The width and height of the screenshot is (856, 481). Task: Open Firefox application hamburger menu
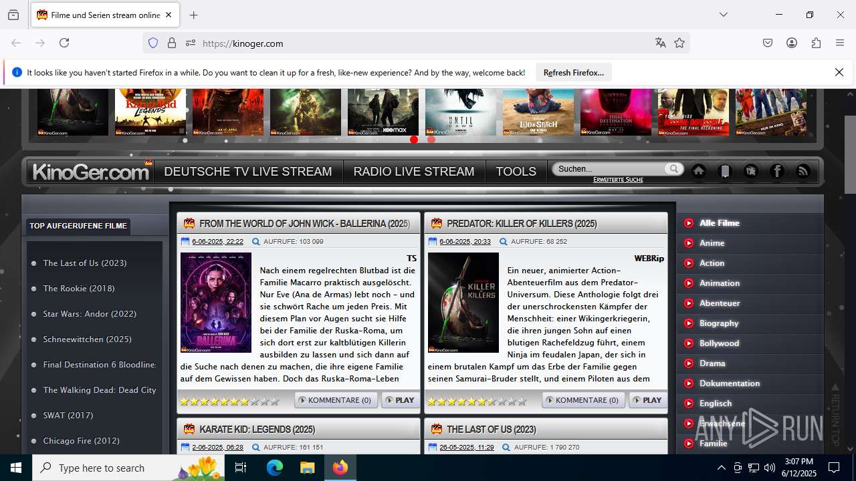tap(840, 43)
